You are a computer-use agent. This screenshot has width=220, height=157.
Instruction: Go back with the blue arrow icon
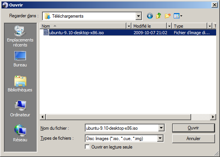150,16
